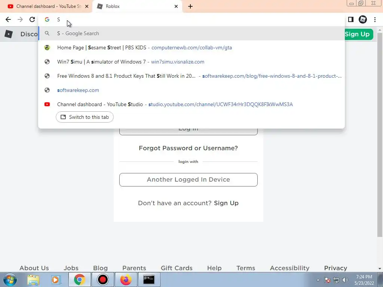Pick the Free Windows 8 Product Keys suggestion

tap(191, 76)
